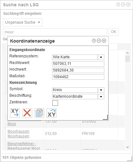Open the Moor result link
Image resolution: width=133 pixels, height=162 pixels.
[x=12, y=124]
